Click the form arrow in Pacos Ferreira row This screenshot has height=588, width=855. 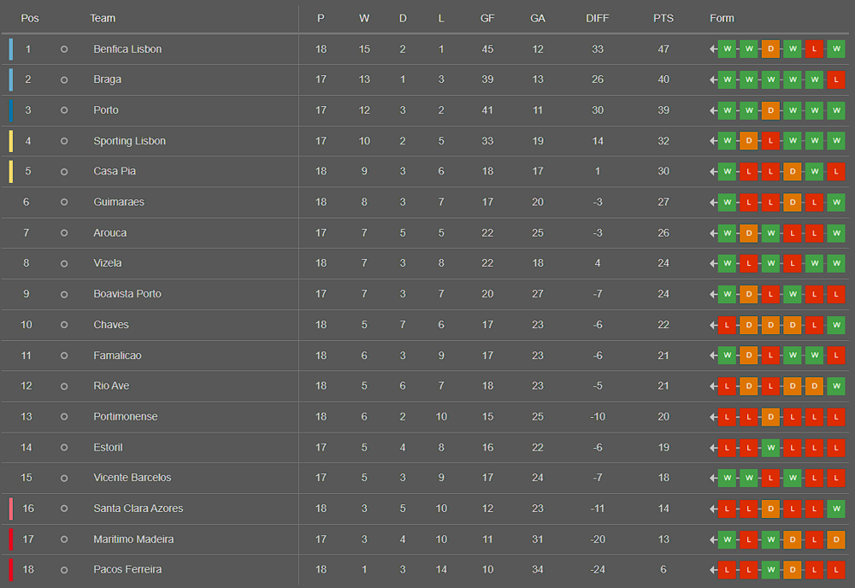coord(713,569)
